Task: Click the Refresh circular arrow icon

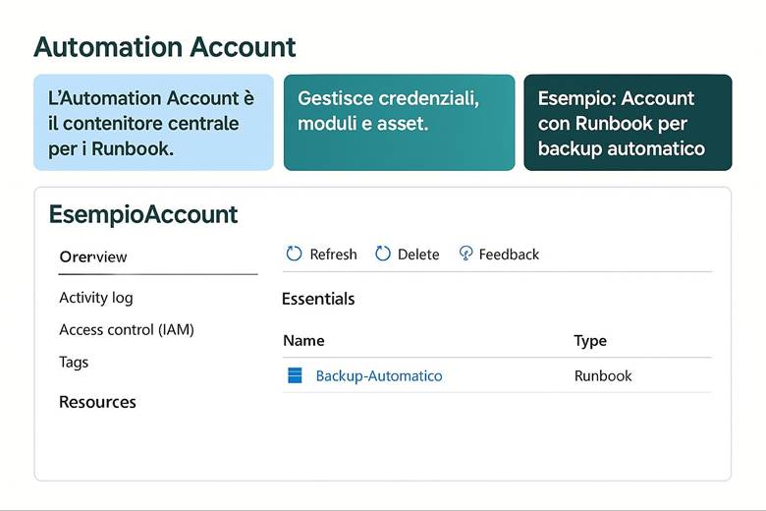Action: point(294,255)
